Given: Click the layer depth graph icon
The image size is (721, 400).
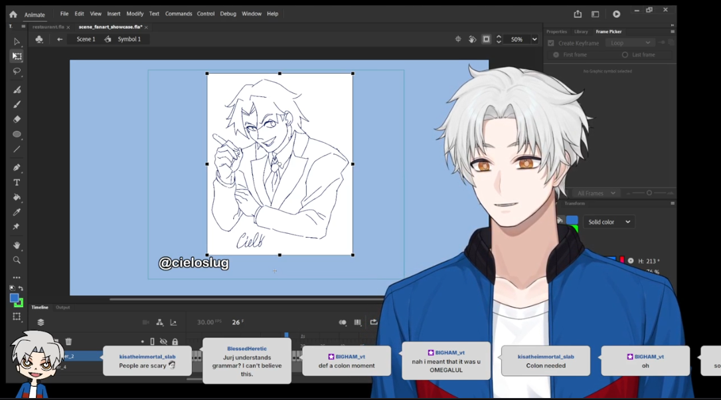Looking at the screenshot, I should pyautogui.click(x=173, y=322).
